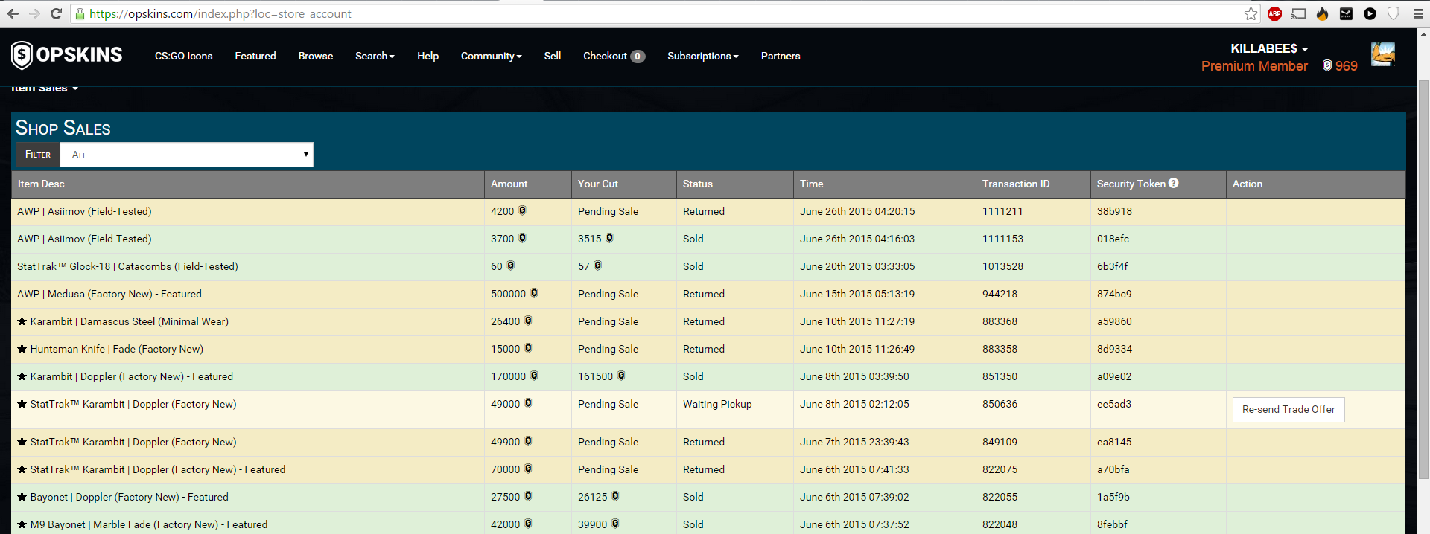The image size is (1430, 534).
Task: Expand the KILLABEE$ account dropdown
Action: point(1268,48)
